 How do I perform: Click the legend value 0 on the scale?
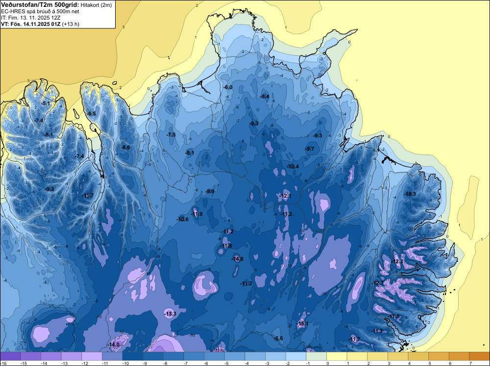point(328,363)
